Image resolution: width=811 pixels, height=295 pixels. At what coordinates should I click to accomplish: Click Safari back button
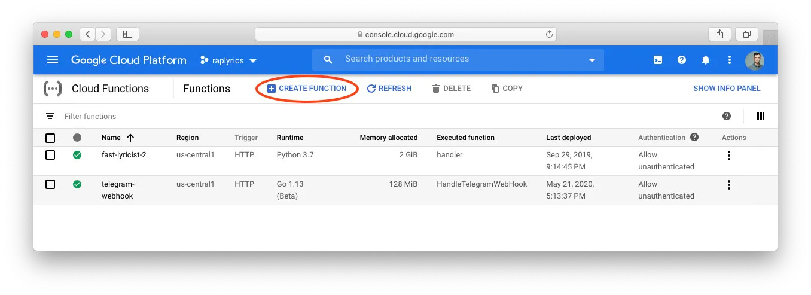click(x=88, y=34)
